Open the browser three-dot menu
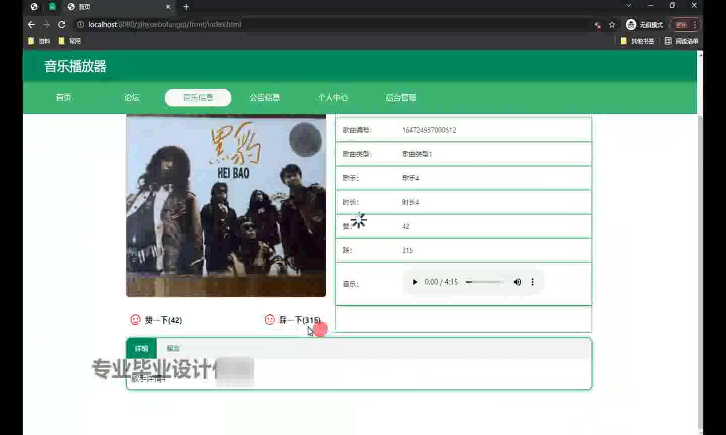This screenshot has width=726, height=435. 695,25
